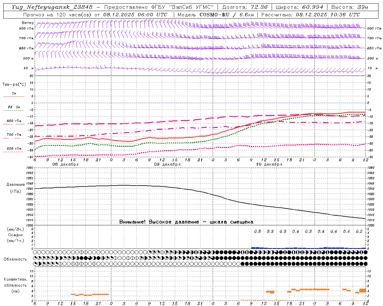
Task: Click the 0.2 precipitation value
Action: click(x=359, y=231)
